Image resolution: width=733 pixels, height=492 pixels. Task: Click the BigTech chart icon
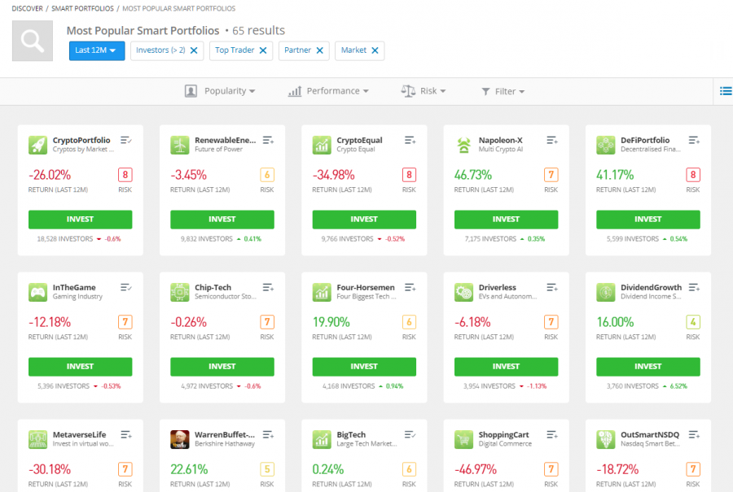tap(322, 439)
